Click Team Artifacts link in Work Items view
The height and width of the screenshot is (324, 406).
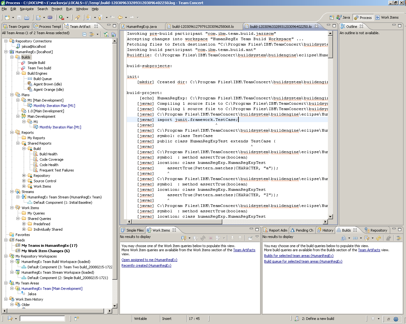click(244, 250)
